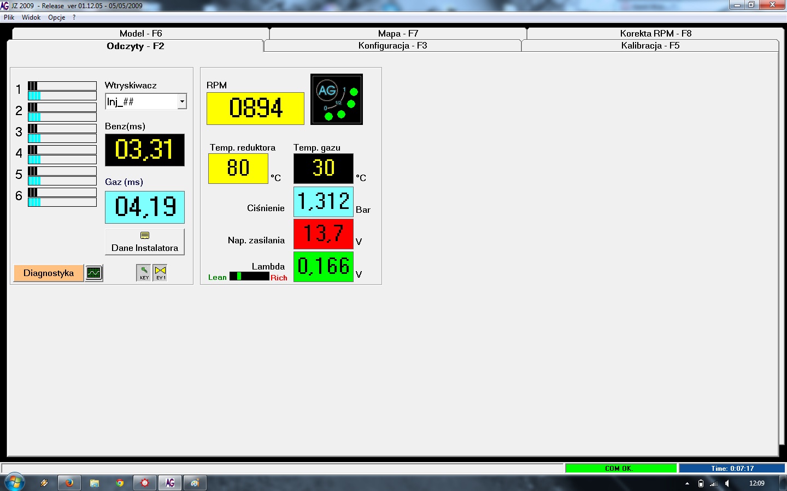Switch to the Mapa - F7 tab
Viewport: 787px width, 491px height.
click(x=398, y=33)
